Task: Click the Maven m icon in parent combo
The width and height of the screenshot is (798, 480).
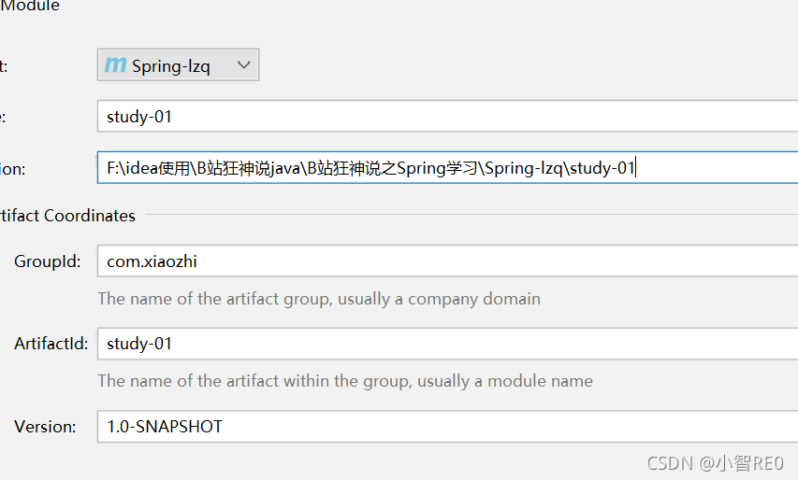Action: 115,64
